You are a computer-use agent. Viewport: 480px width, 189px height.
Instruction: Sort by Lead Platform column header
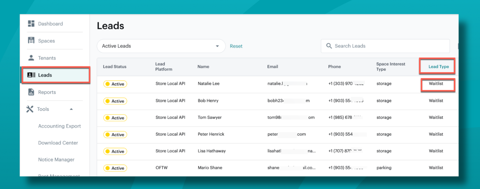coord(164,67)
